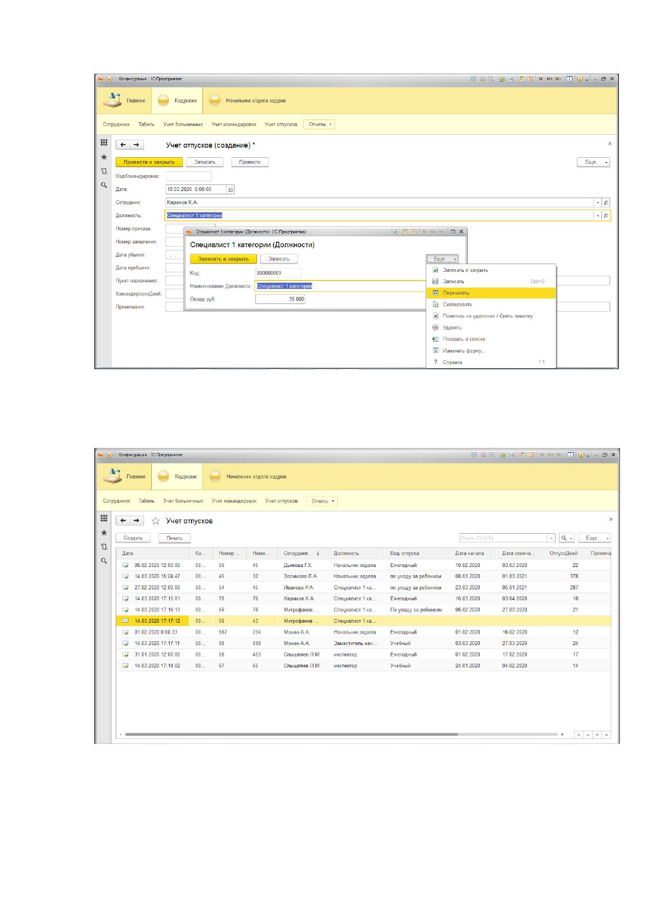
Task: Click the favorites star beside Учет отпусков title
Action: pyautogui.click(x=156, y=521)
